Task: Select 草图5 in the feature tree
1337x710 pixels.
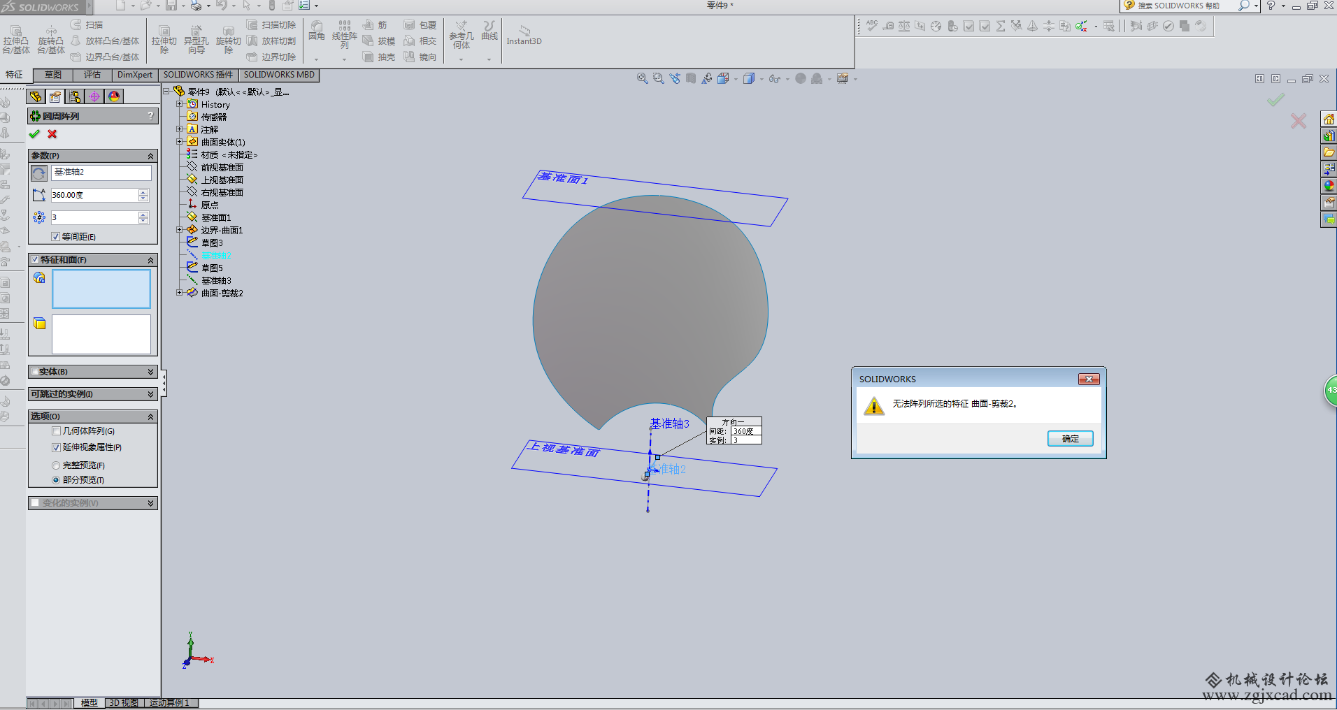Action: 212,268
